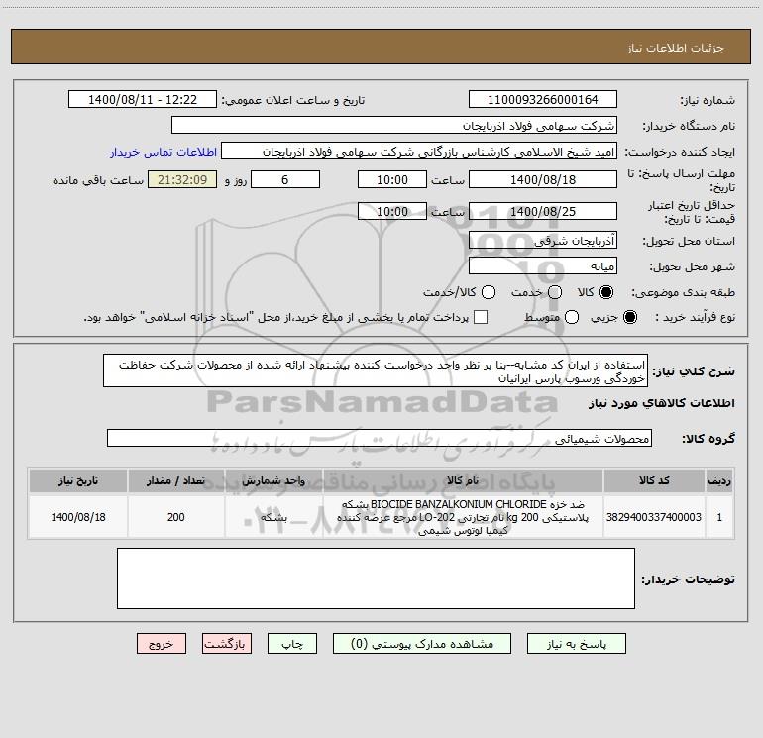The width and height of the screenshot is (763, 738).
Task: Open the اطلاعات تماس خریدار link
Action: point(163,152)
